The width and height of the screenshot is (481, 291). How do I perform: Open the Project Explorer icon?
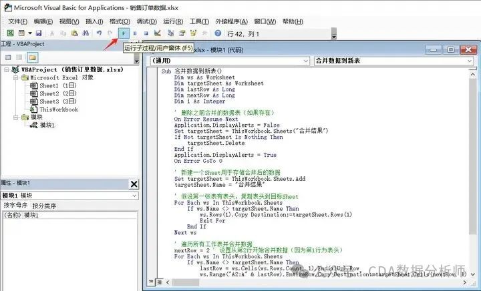171,33
